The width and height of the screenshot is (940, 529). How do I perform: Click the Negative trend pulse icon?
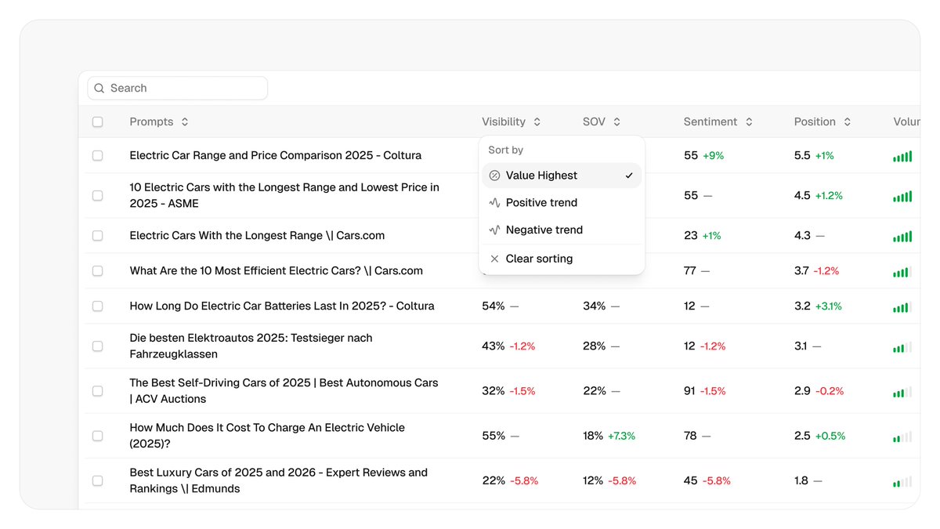pos(494,230)
